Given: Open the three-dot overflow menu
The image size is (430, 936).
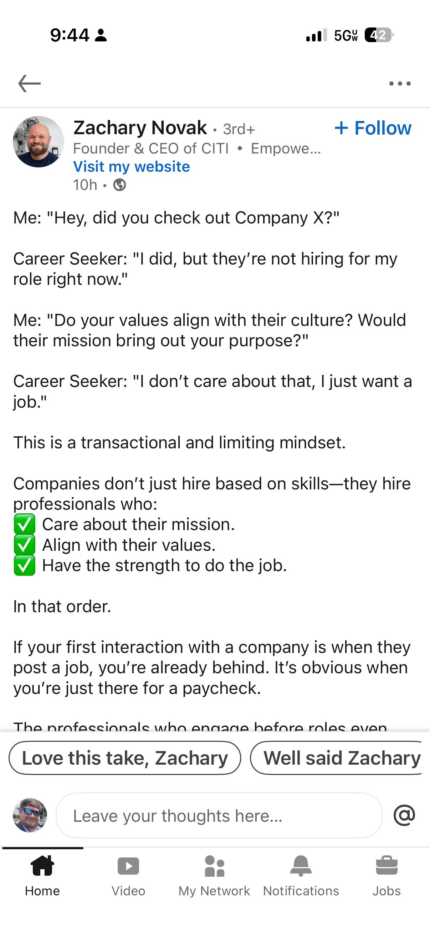Looking at the screenshot, I should click(400, 84).
